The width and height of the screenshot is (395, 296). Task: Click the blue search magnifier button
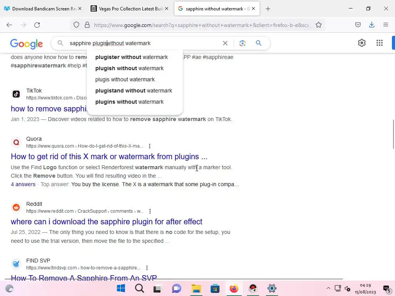pos(259,43)
